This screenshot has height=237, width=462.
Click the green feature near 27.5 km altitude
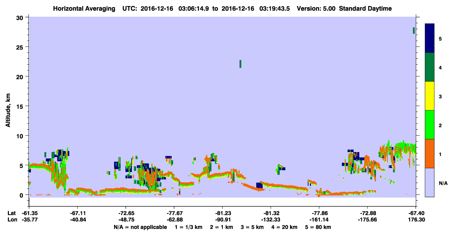tap(414, 31)
